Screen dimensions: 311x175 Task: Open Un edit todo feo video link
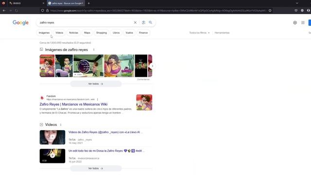106,151
